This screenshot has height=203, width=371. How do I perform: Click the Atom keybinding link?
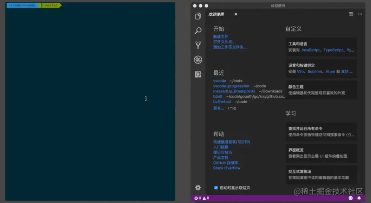[x=330, y=72]
